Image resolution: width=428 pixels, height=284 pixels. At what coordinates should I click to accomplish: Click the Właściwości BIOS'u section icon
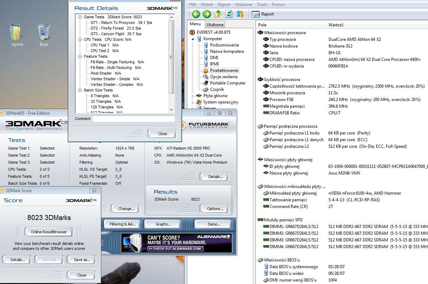260,260
